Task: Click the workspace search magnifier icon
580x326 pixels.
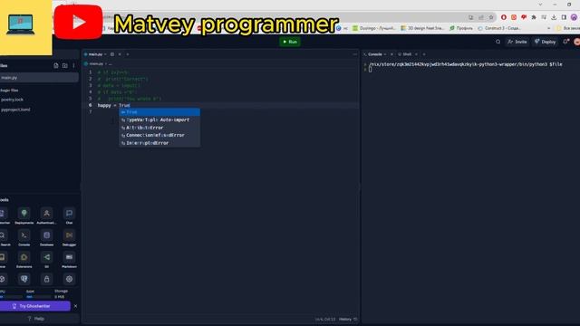Action: click(x=498, y=42)
